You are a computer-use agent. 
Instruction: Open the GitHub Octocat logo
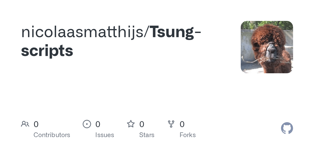[287, 128]
